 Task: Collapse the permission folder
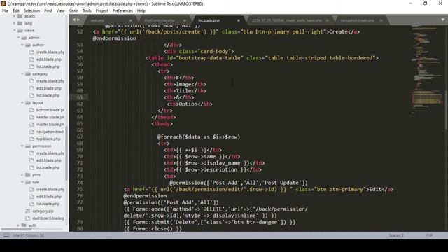click(x=22, y=146)
